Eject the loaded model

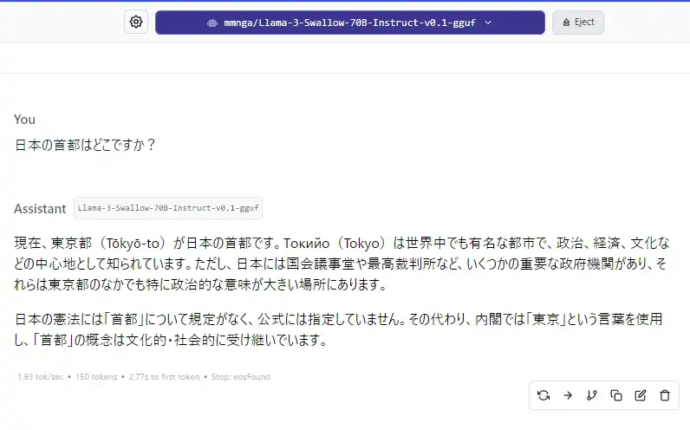[578, 23]
